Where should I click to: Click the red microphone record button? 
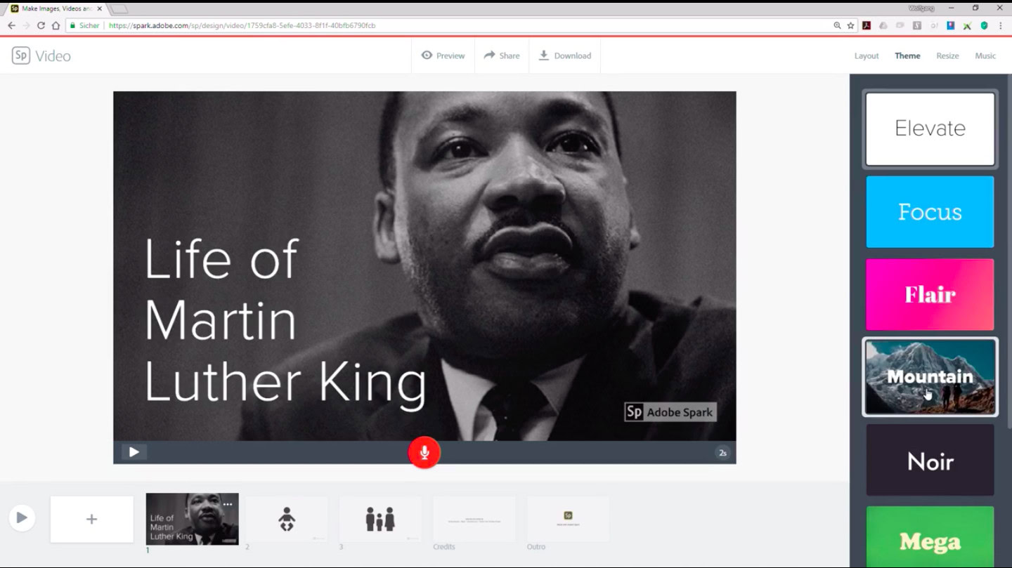click(424, 453)
